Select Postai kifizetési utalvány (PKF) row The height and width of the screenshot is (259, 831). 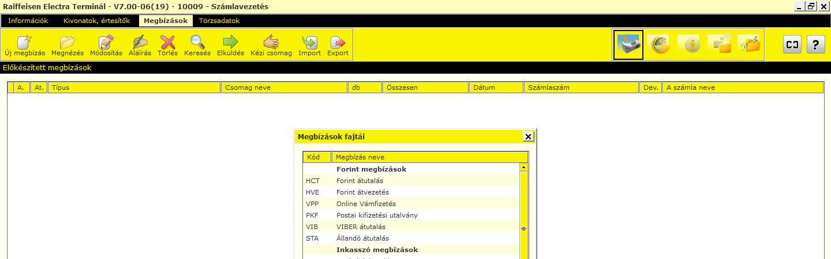click(411, 215)
